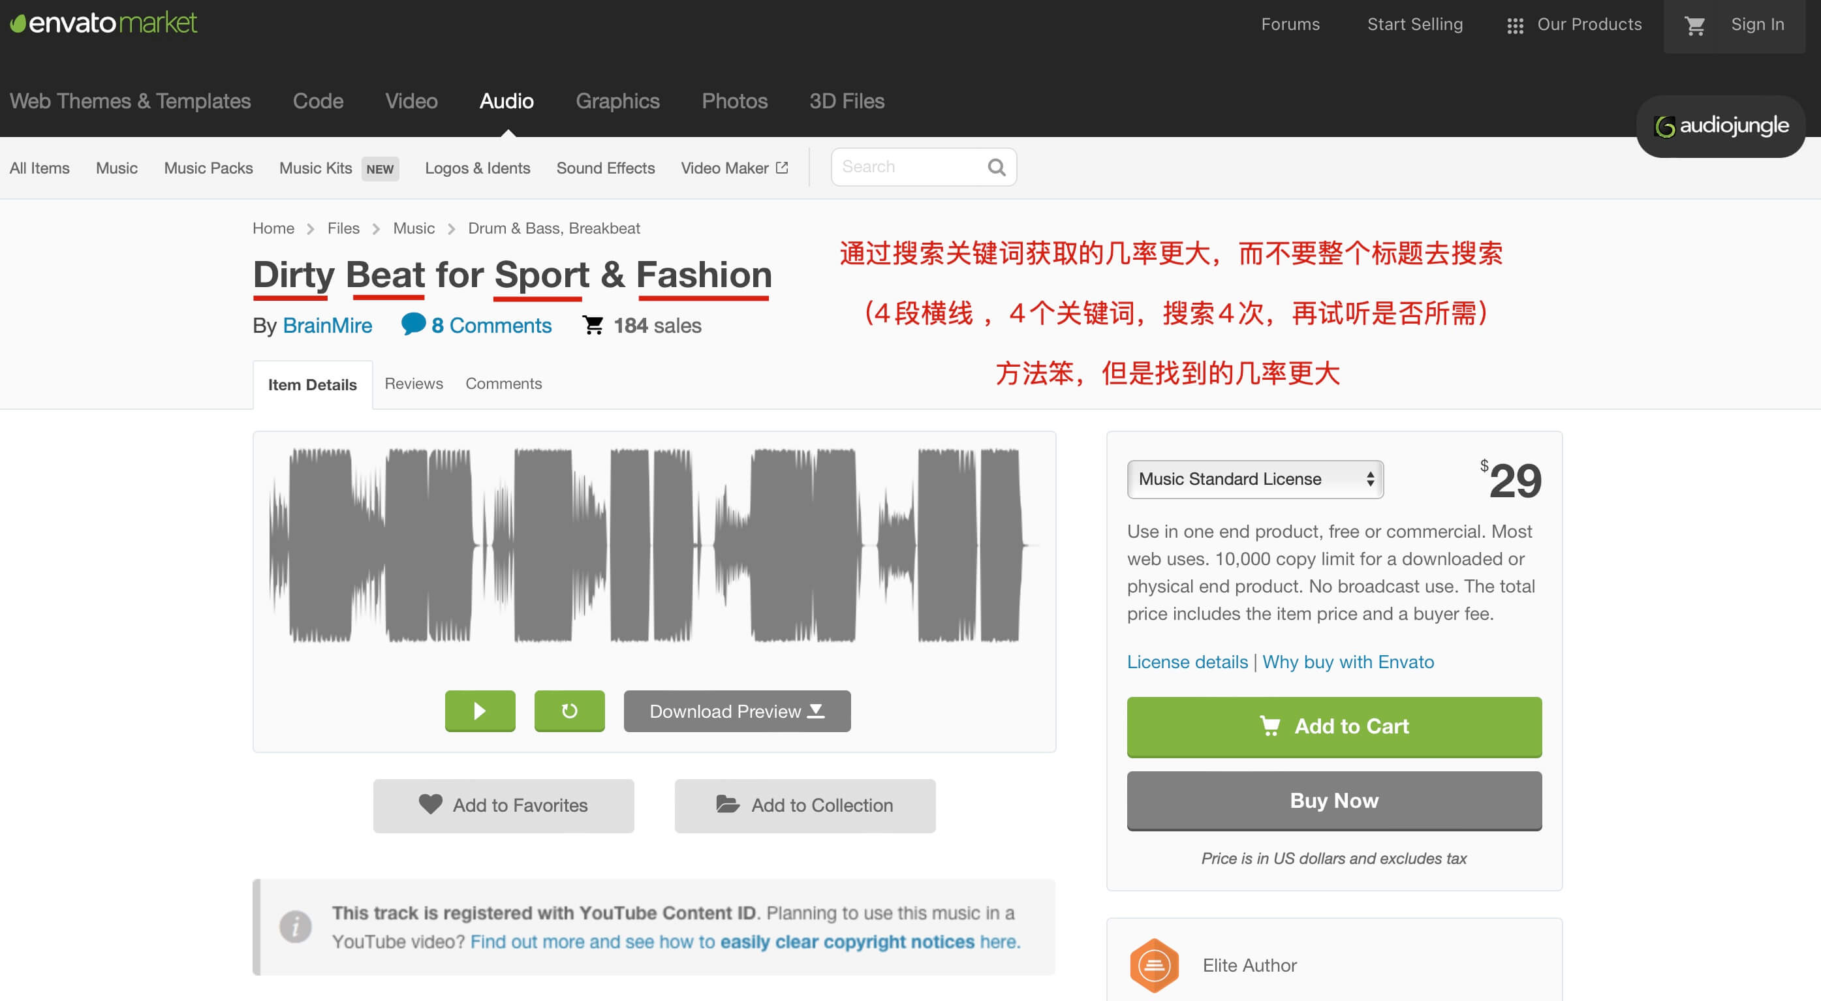
Task: Open the Sound Effects link
Action: coord(605,168)
